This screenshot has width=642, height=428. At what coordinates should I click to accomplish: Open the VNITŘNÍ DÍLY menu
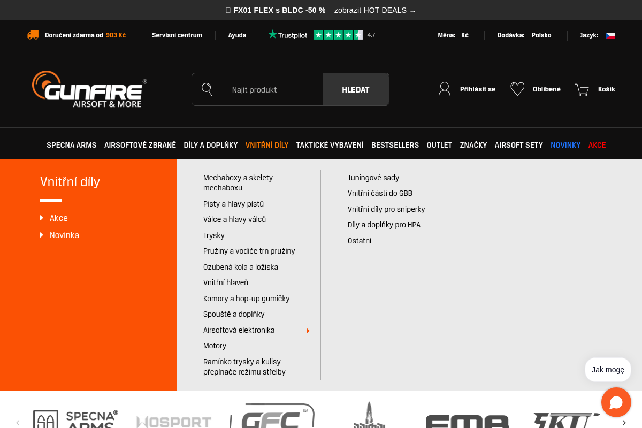[x=267, y=145]
